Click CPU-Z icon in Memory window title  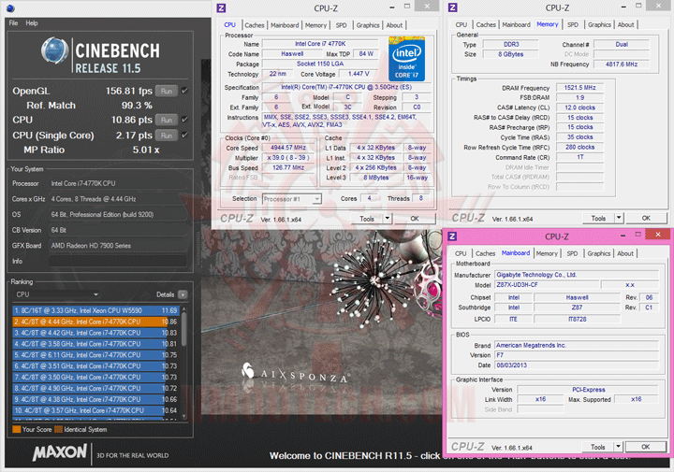point(453,7)
